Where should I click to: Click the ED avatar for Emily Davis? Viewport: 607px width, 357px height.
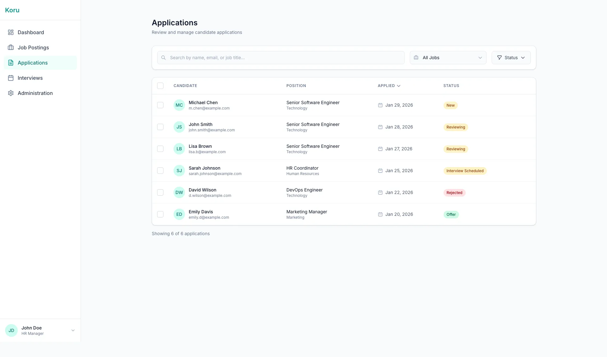coord(179,214)
